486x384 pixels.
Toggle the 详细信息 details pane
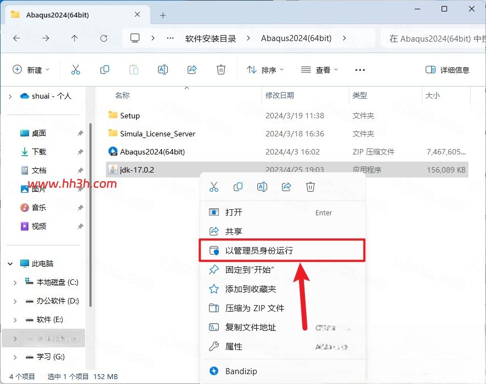(447, 70)
